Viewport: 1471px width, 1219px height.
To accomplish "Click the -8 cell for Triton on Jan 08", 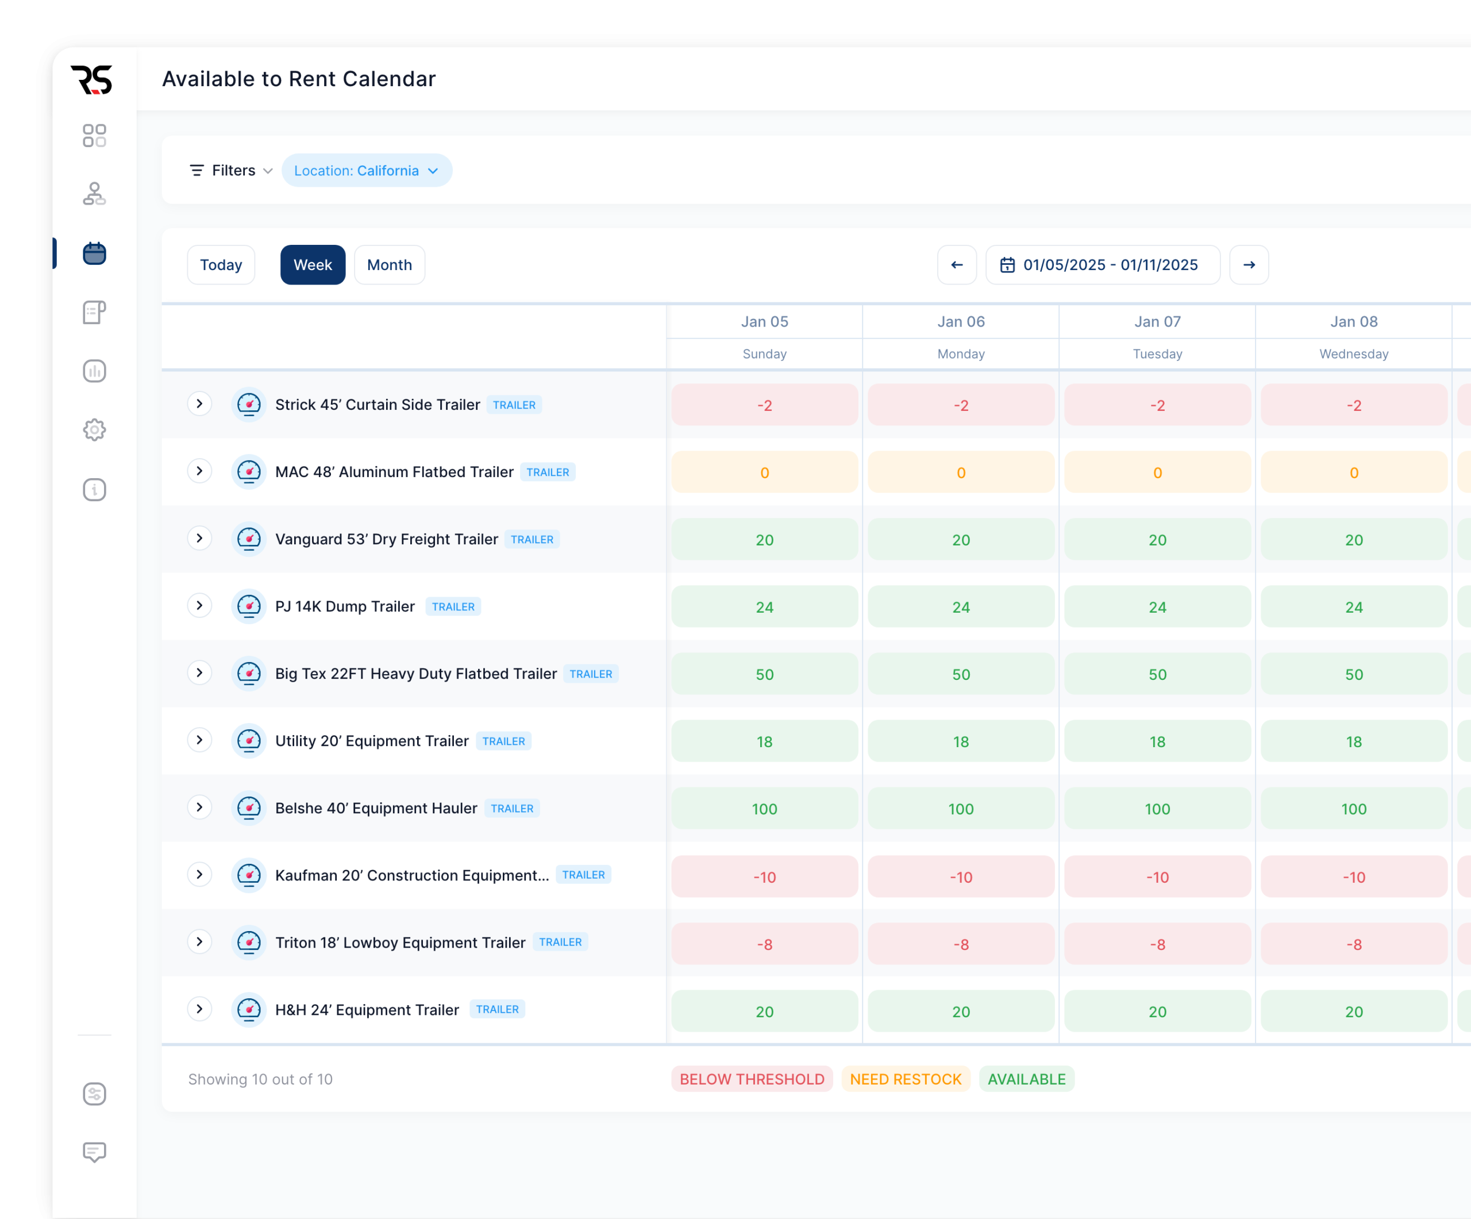I will coord(1353,944).
